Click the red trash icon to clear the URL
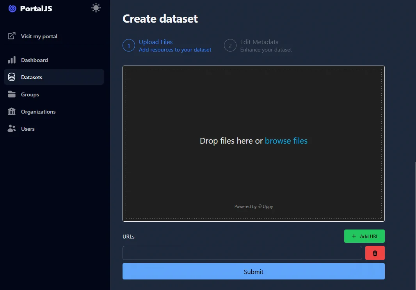 tap(375, 253)
